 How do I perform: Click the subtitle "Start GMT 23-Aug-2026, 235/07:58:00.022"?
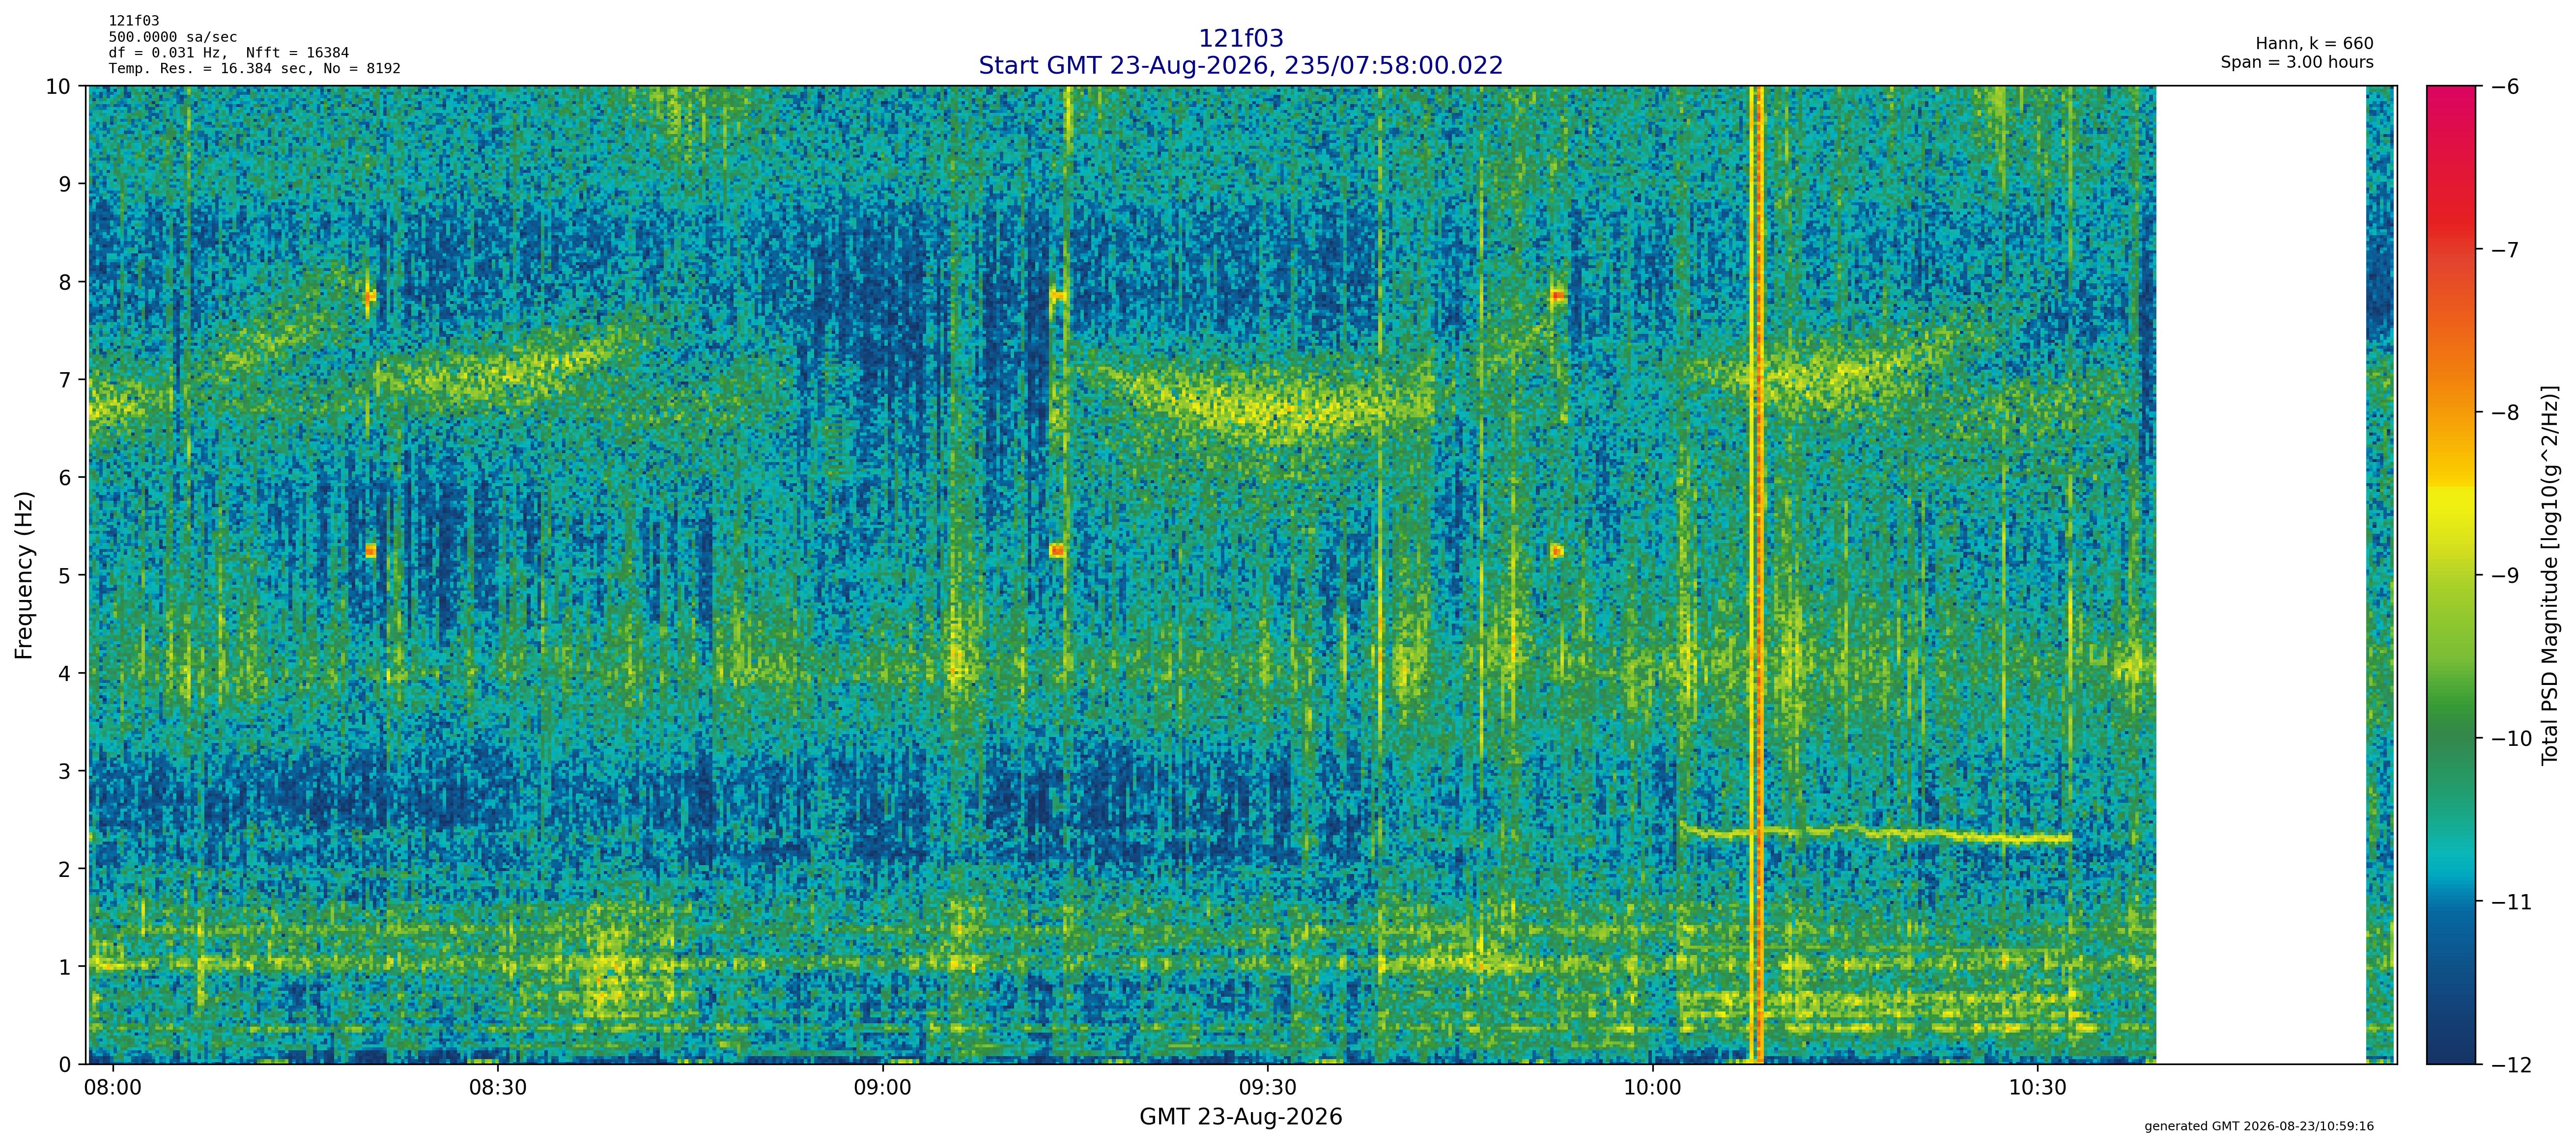(x=1240, y=65)
